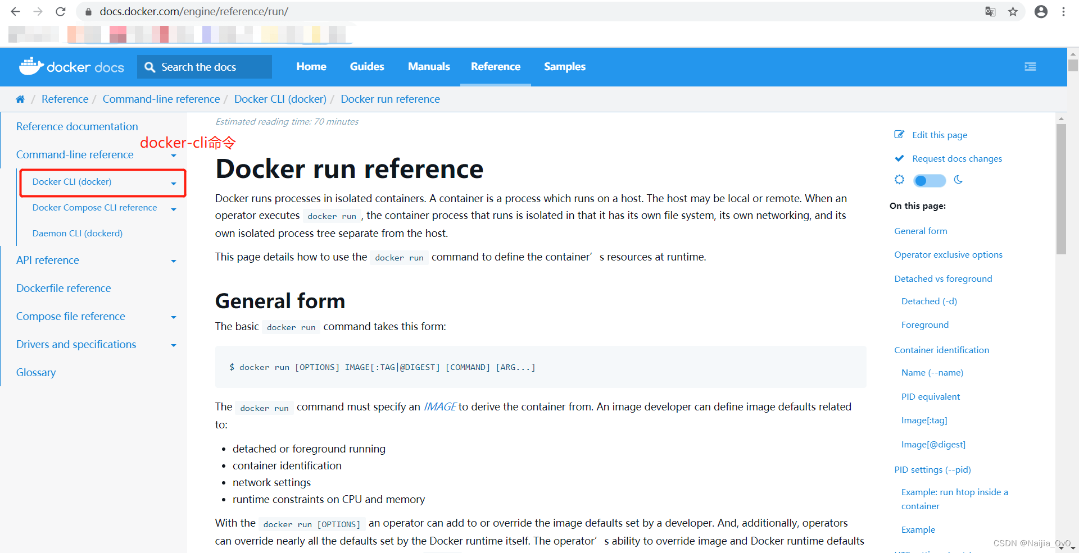Jump to Operator exclusive options section
The image size is (1079, 553).
tap(949, 254)
